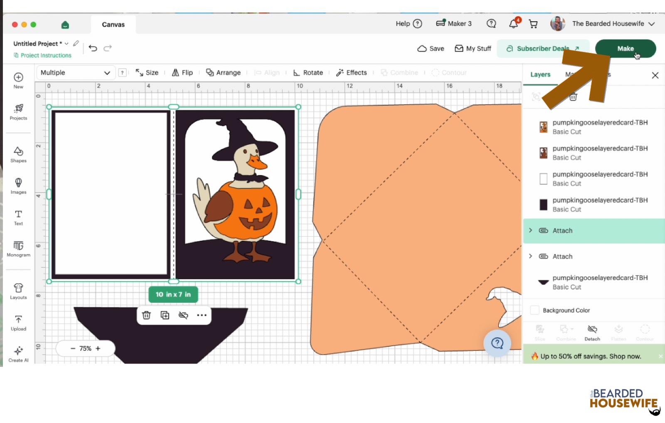665x423 pixels.
Task: Click the detach icon in floating toolbar
Action: pos(183,315)
